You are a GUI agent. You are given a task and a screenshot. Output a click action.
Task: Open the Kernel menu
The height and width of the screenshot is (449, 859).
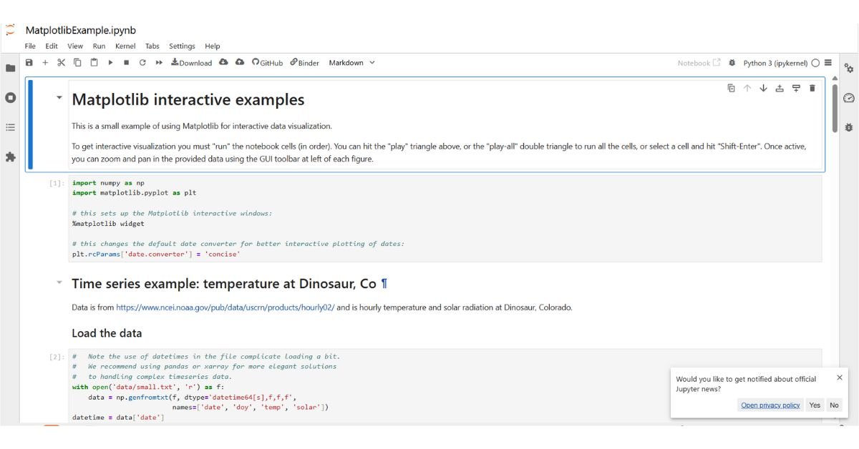point(125,46)
